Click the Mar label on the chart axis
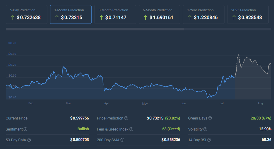Viewport: 274px width, 149px height. pos(68,103)
